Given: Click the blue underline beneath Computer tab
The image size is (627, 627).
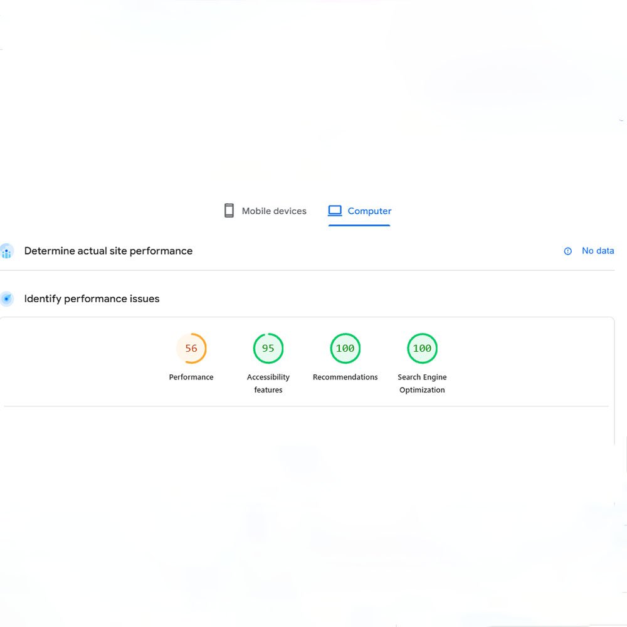Looking at the screenshot, I should coord(359,225).
